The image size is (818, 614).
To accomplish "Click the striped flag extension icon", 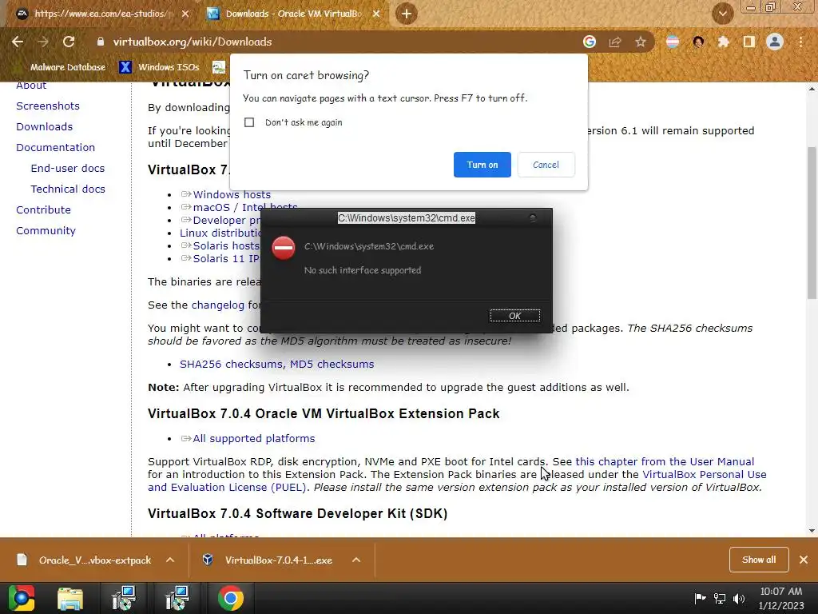I will click(673, 42).
